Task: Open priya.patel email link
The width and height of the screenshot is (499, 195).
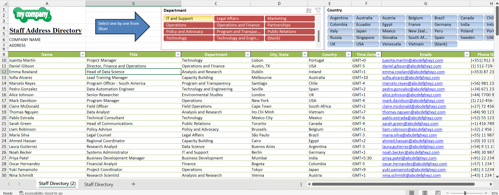Action: click(409, 158)
